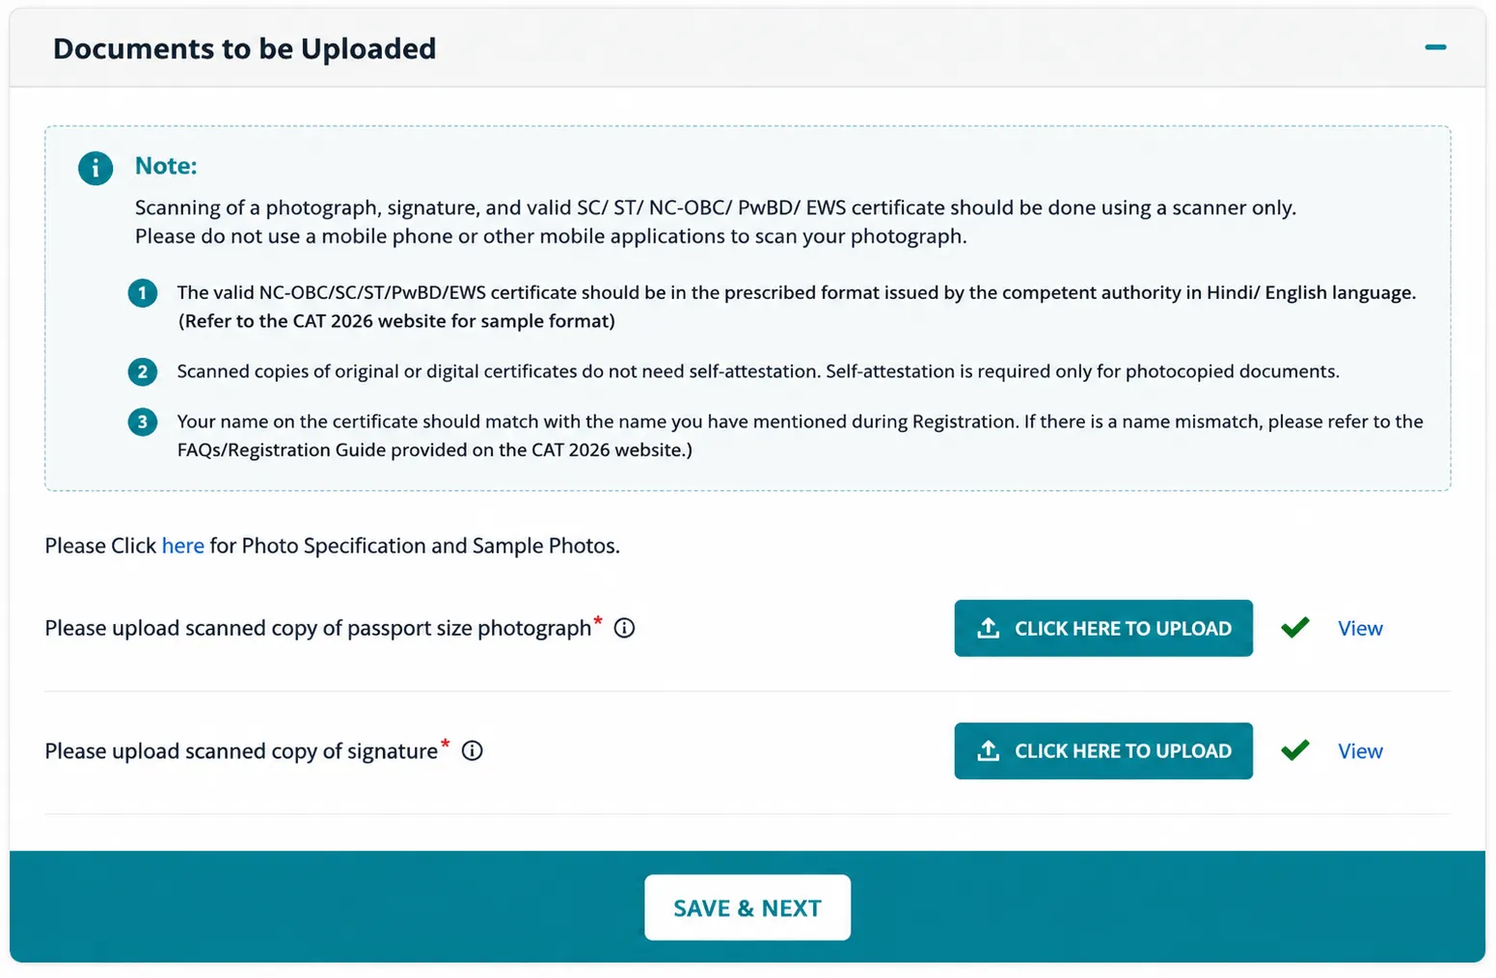
Task: Click the numbered badge 1 in notes
Action: (x=143, y=293)
